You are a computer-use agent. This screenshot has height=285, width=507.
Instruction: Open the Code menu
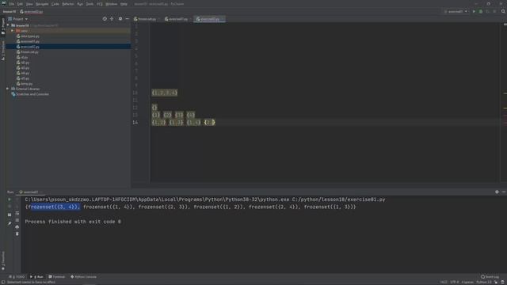coord(55,4)
